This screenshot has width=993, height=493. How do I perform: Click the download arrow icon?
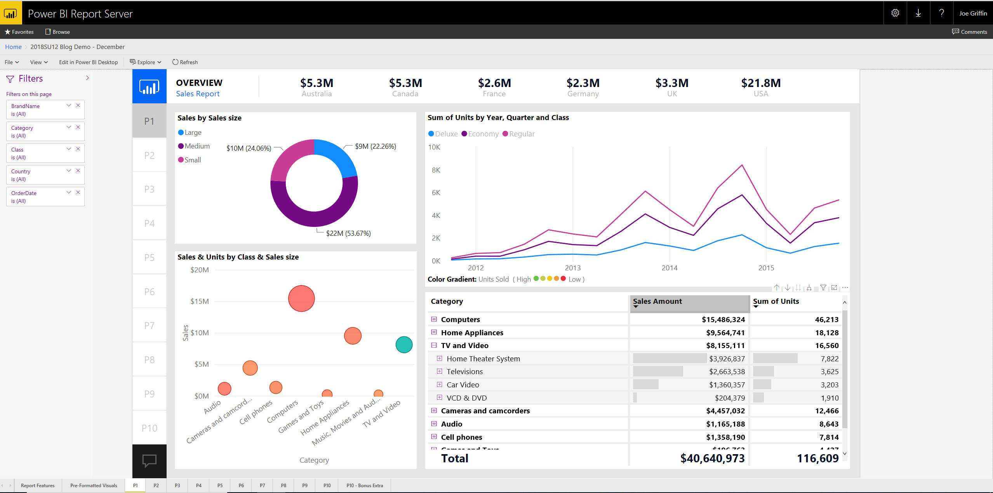click(x=918, y=13)
